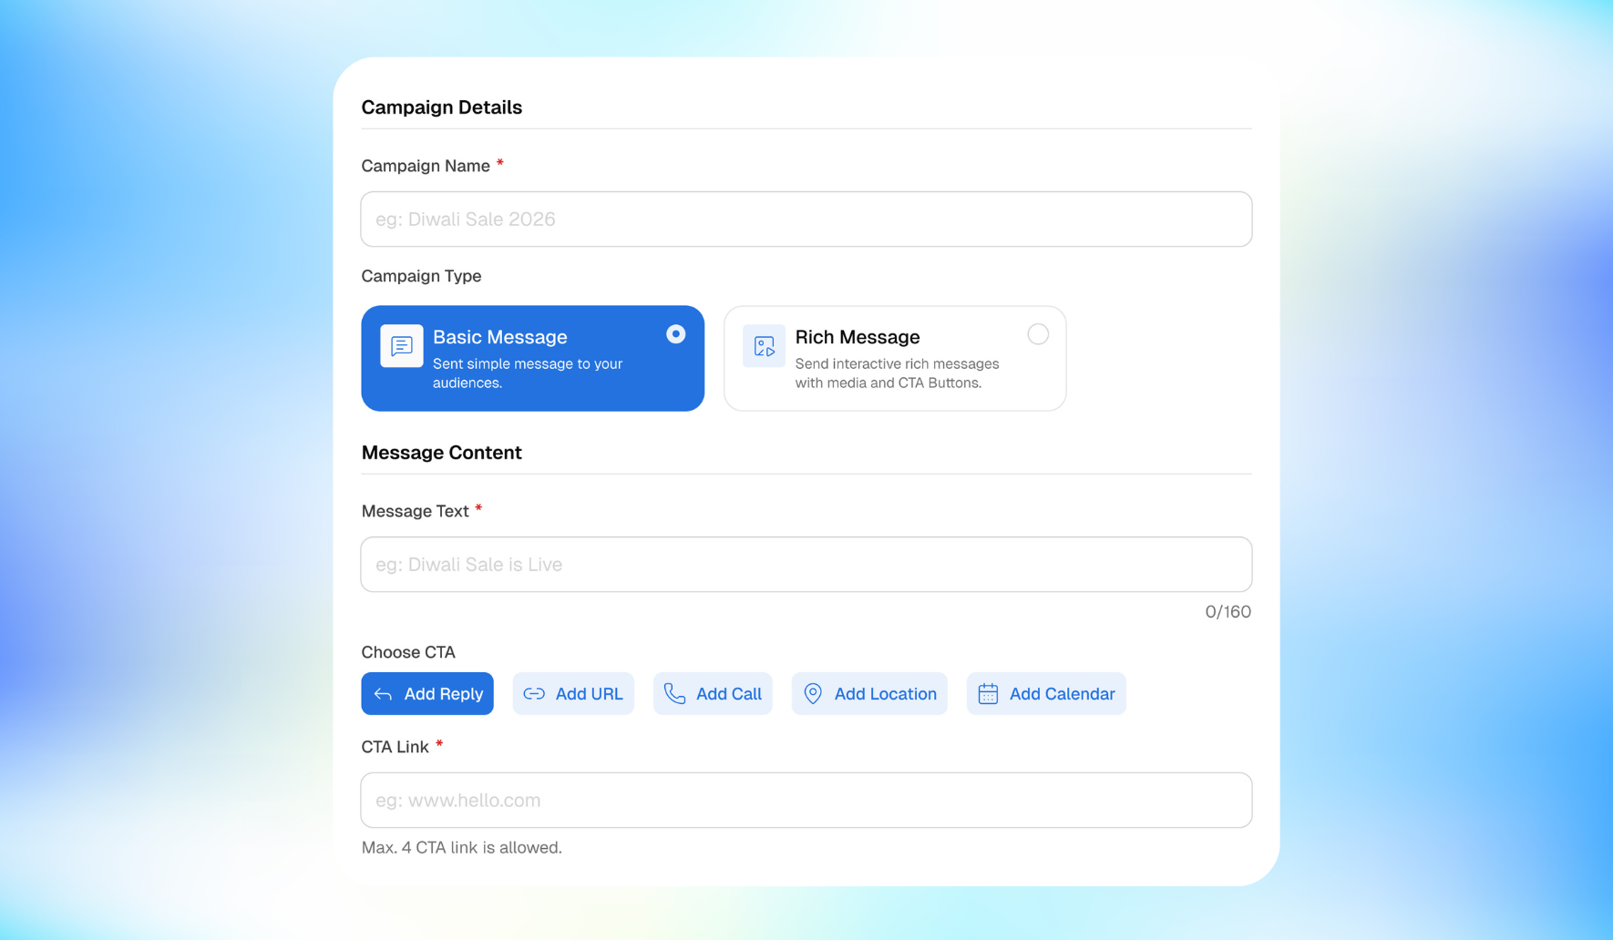Click the Rich Message media icon
The height and width of the screenshot is (940, 1613).
click(x=764, y=346)
